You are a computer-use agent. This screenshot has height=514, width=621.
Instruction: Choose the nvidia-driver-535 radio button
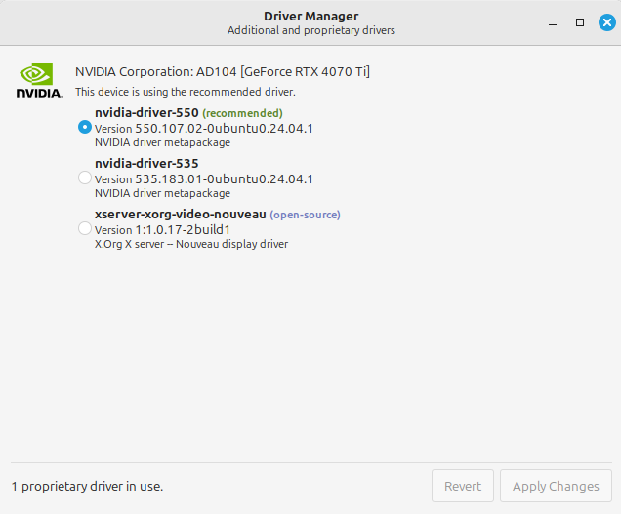point(85,178)
